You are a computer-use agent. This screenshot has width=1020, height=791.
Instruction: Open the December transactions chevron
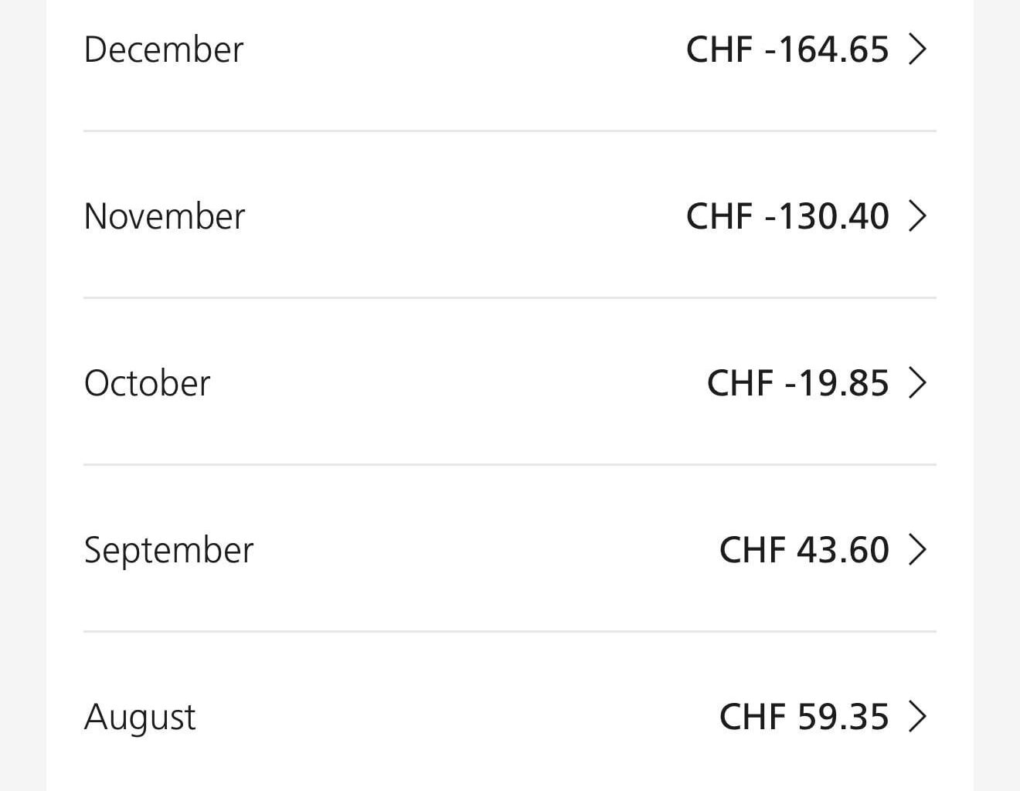tap(919, 49)
